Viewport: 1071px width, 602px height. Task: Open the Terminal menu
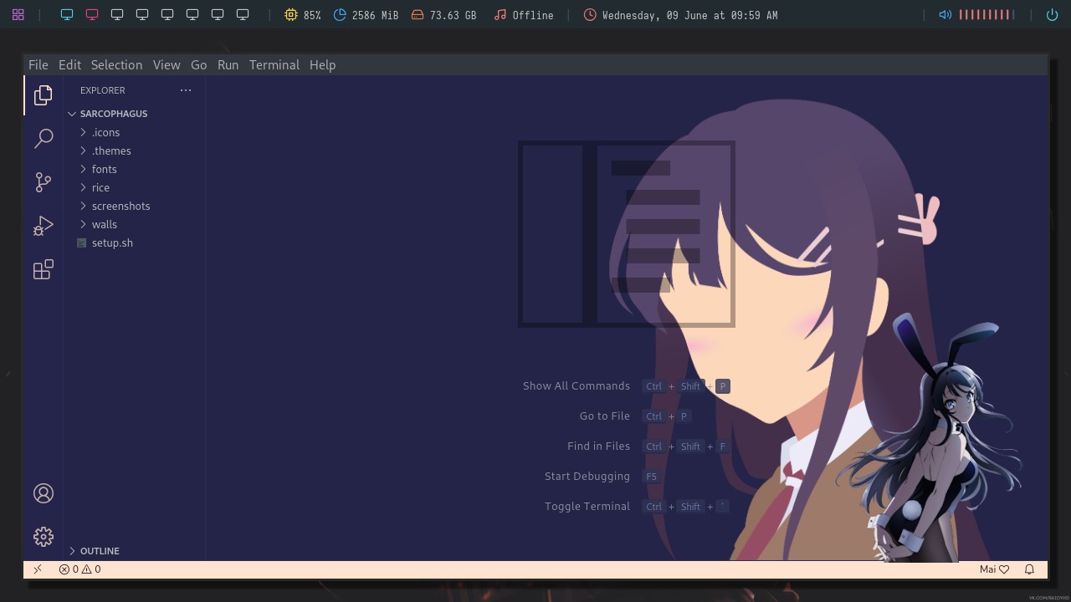pyautogui.click(x=274, y=64)
